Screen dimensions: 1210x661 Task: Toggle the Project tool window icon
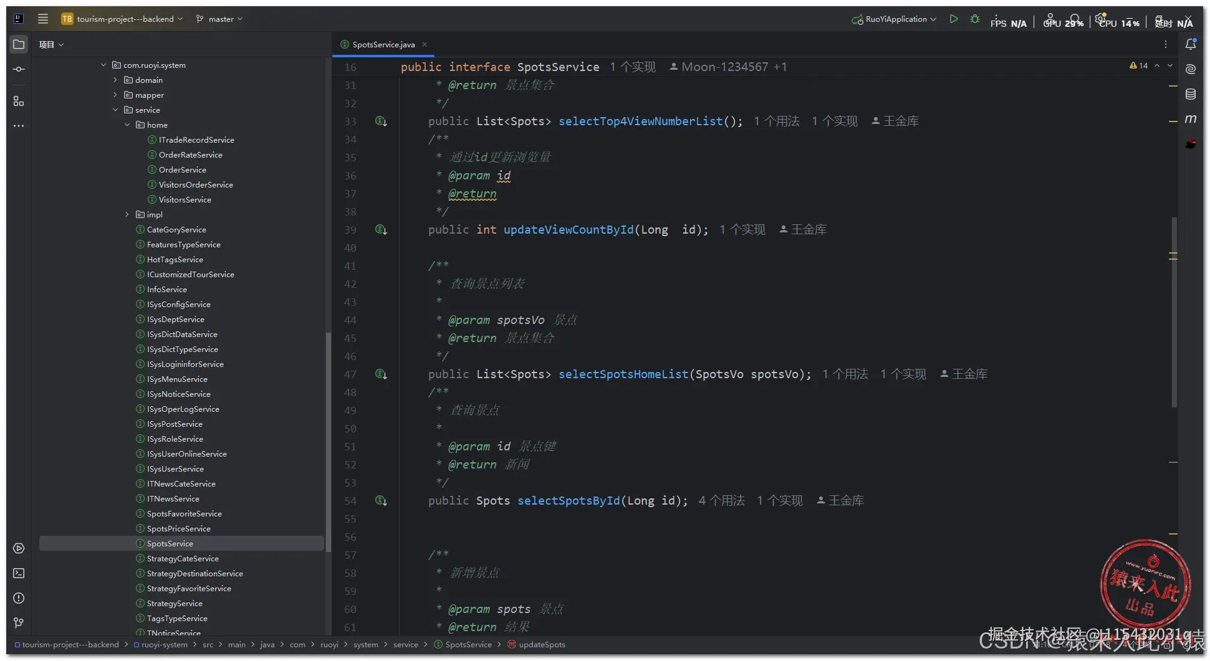tap(19, 44)
